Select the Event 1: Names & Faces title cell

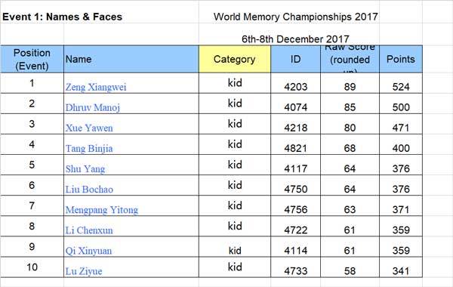(x=63, y=17)
